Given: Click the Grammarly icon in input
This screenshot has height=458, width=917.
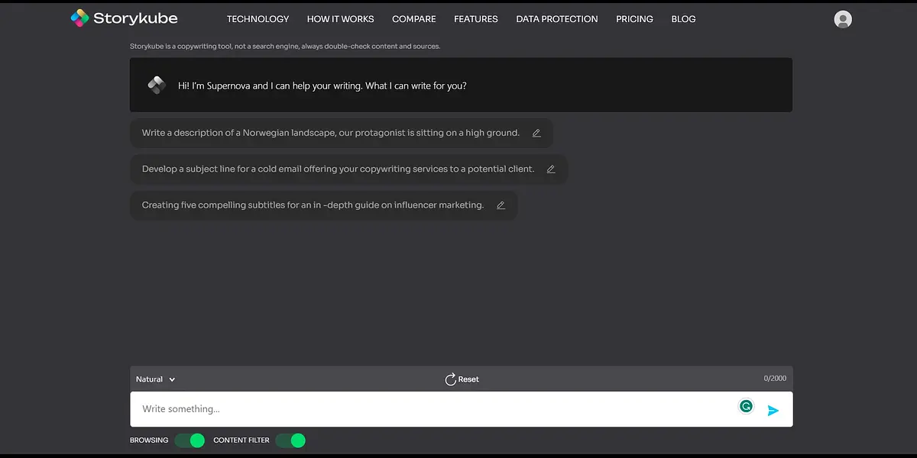Looking at the screenshot, I should 746,407.
